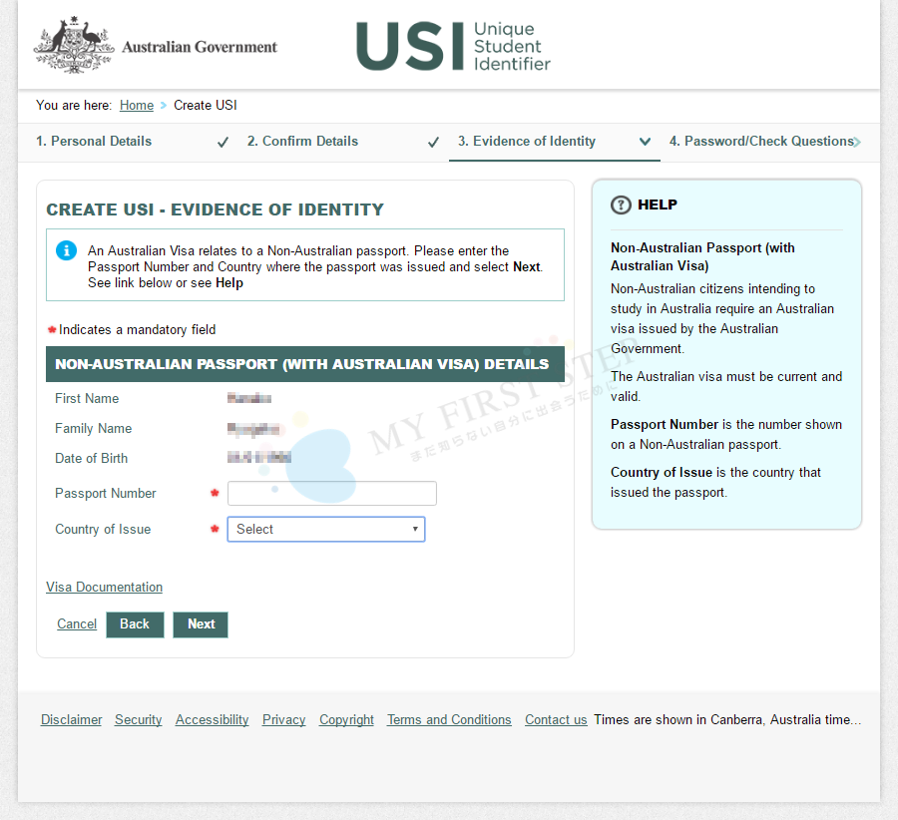Open the Contact us footer link
This screenshot has width=898, height=820.
(x=556, y=719)
